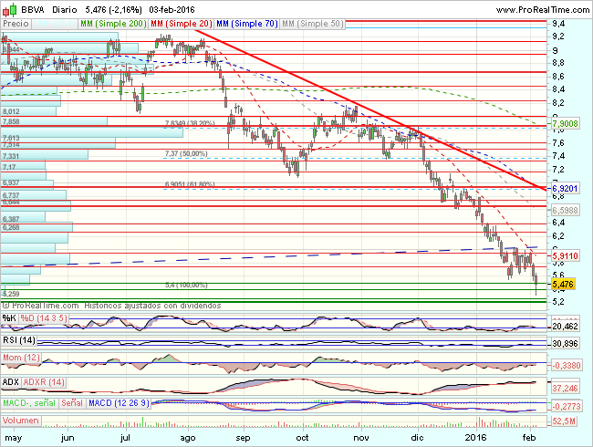Click the 7,9008 MM200 value tag
The image size is (593, 447).
tap(565, 124)
